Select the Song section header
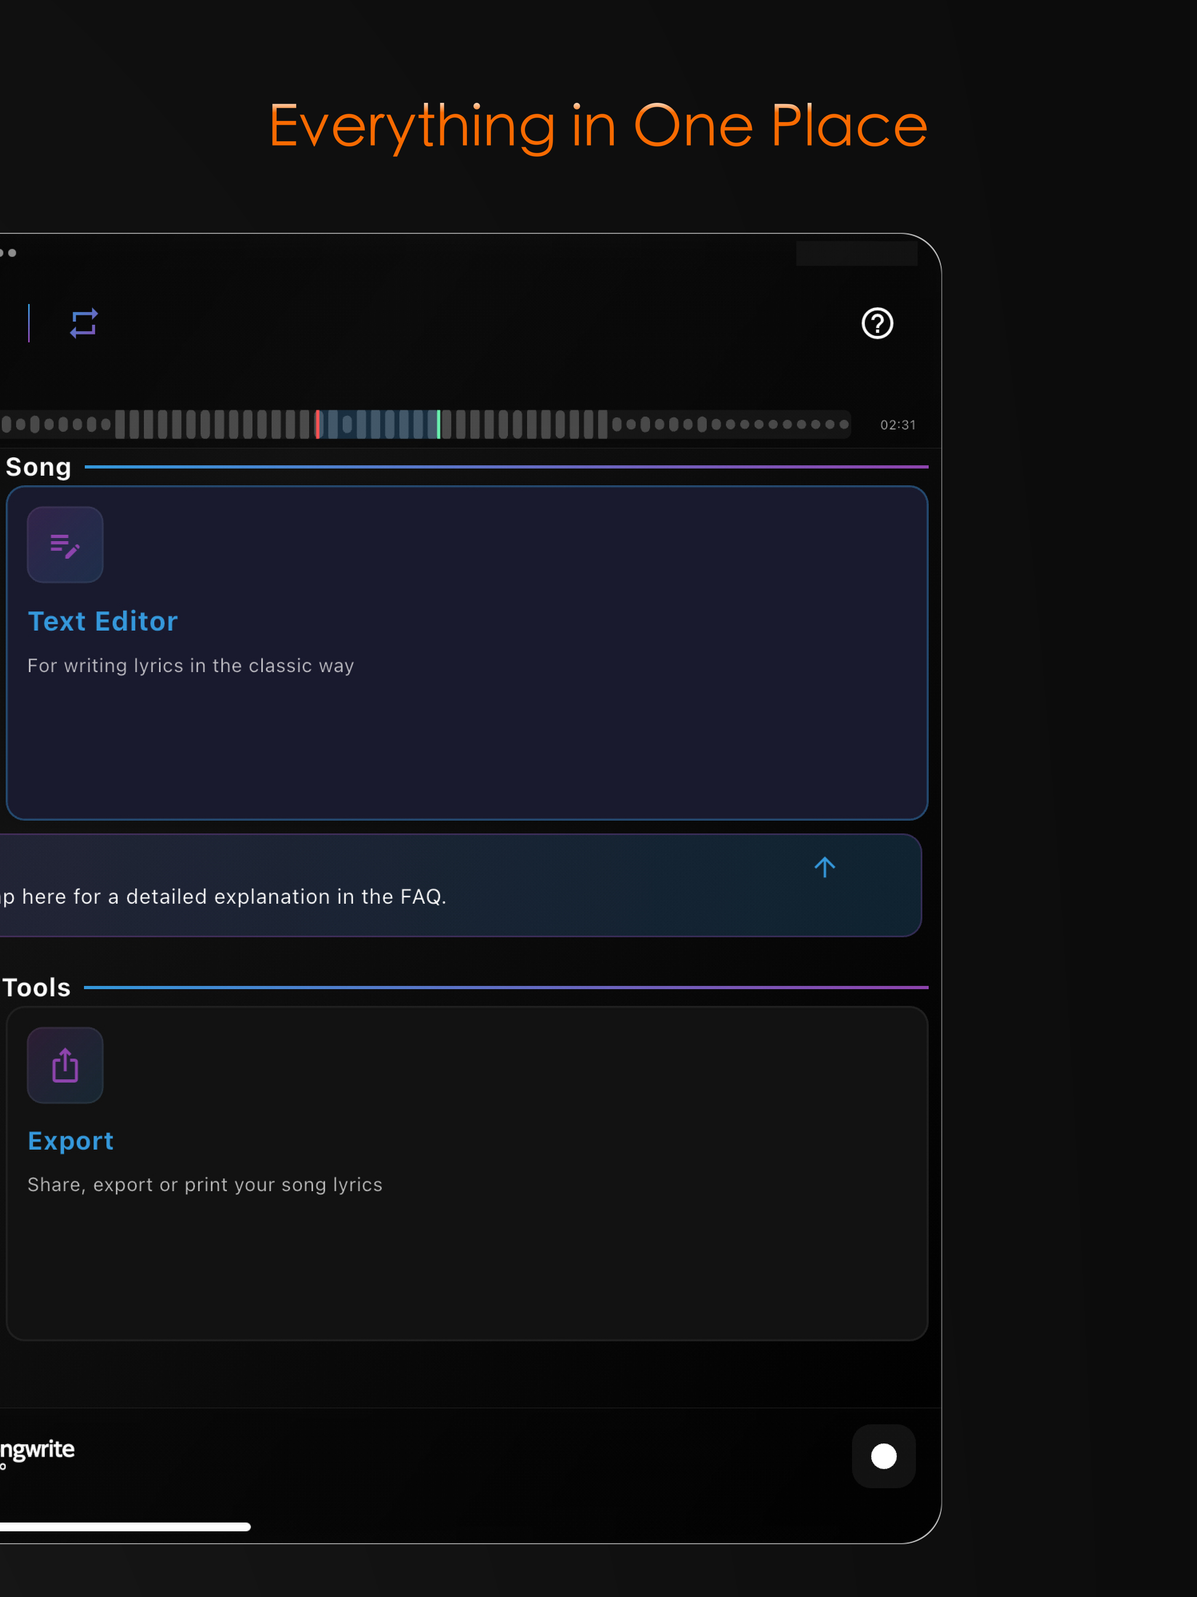1197x1597 pixels. [38, 467]
